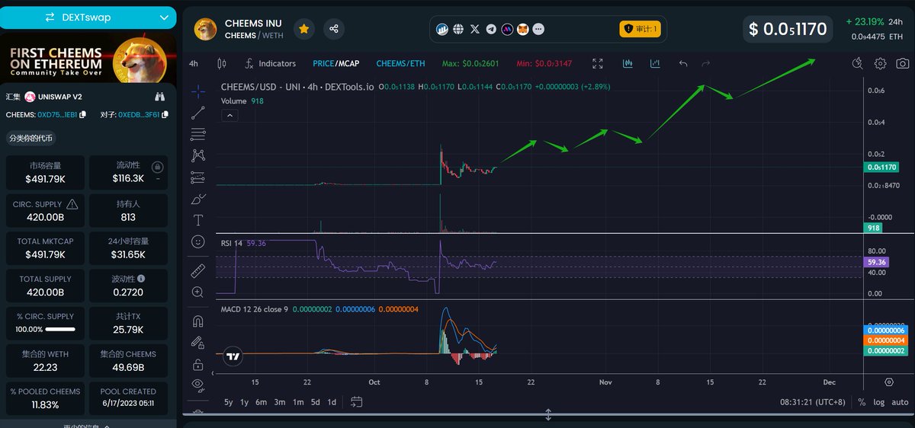
Task: Take a chart snapshot with camera
Action: pos(903,64)
